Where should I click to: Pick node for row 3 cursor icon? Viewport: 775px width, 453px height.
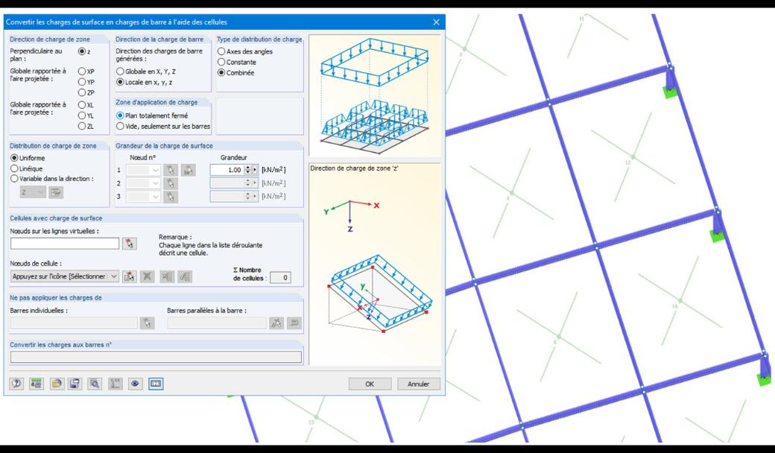click(x=171, y=197)
